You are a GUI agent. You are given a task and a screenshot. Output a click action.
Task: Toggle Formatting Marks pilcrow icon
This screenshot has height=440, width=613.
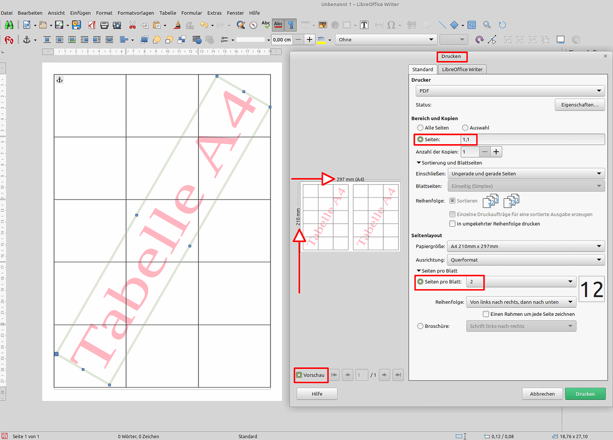(x=291, y=25)
